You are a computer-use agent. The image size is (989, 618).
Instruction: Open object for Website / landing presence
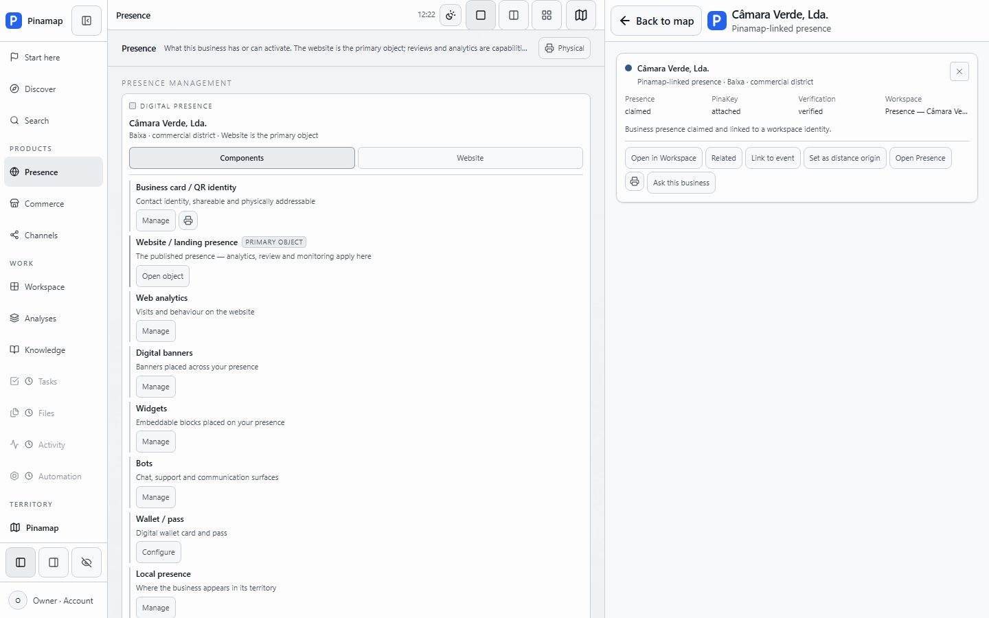coord(163,276)
